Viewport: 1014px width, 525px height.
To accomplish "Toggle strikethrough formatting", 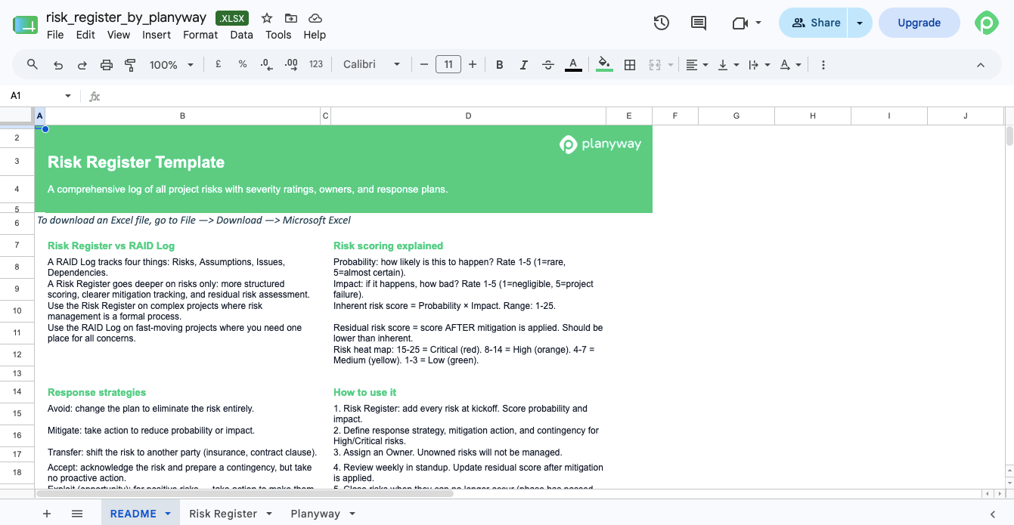I will coord(548,65).
